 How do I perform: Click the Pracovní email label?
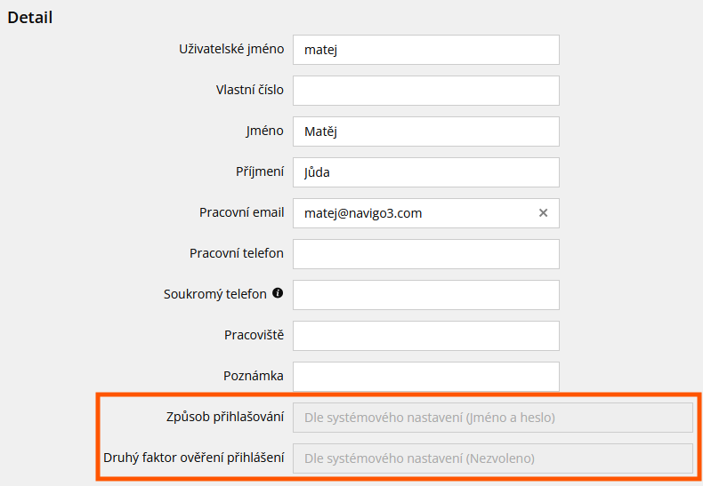pyautogui.click(x=241, y=212)
